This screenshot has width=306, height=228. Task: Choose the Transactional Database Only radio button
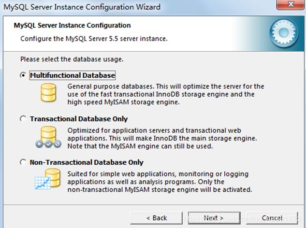coord(23,119)
